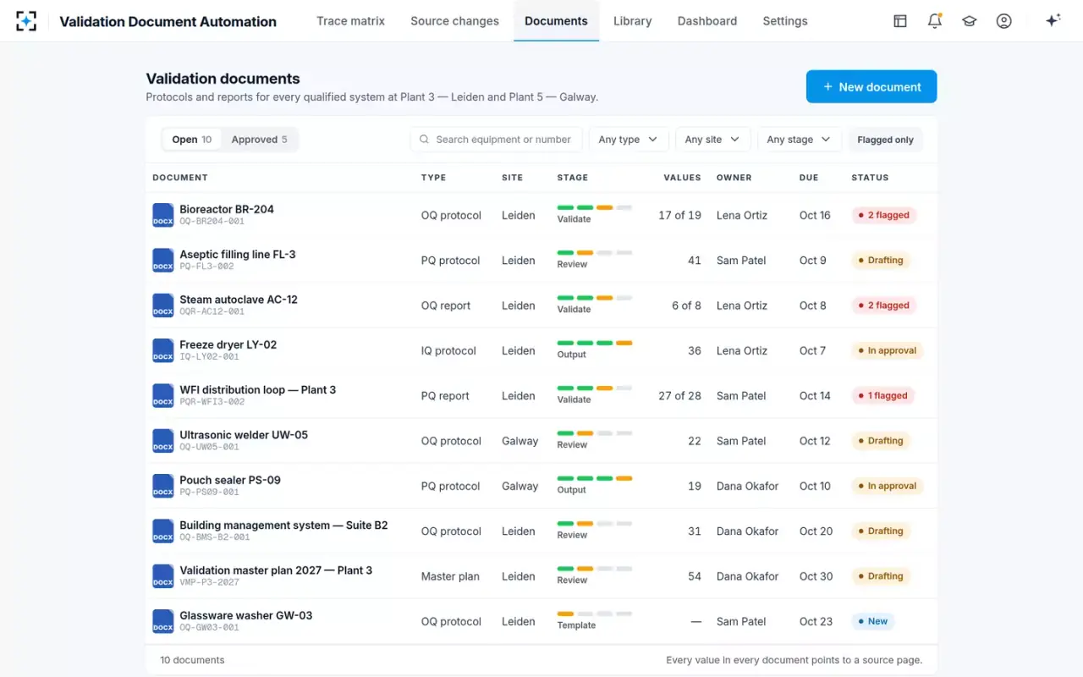Image resolution: width=1083 pixels, height=677 pixels.
Task: Click the stage progress bar for Freeze dryer LY-02
Action: (x=595, y=343)
